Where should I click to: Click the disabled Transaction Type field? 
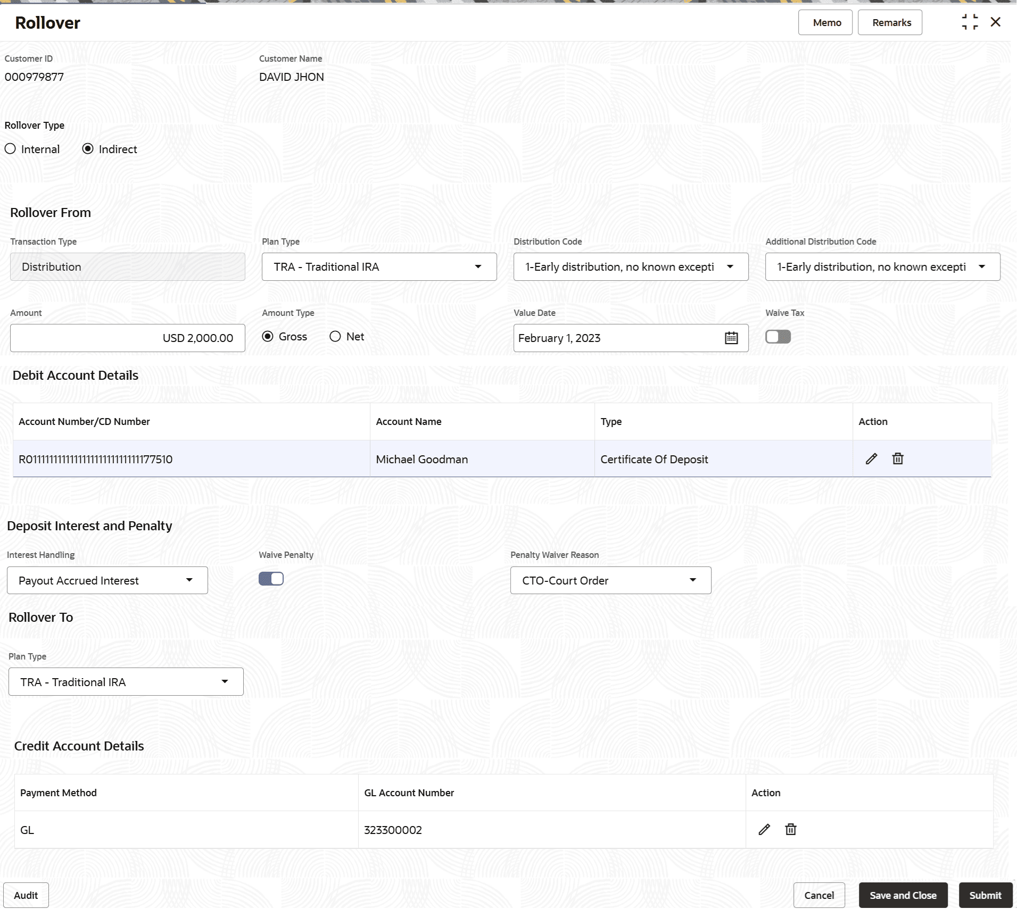click(128, 266)
